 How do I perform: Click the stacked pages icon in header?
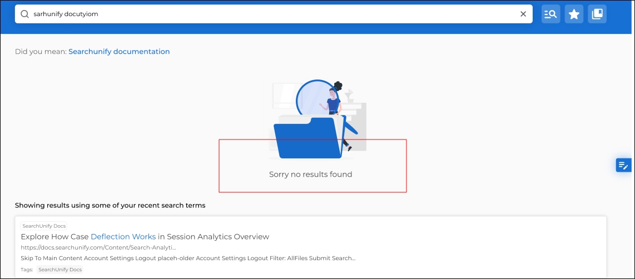(597, 14)
